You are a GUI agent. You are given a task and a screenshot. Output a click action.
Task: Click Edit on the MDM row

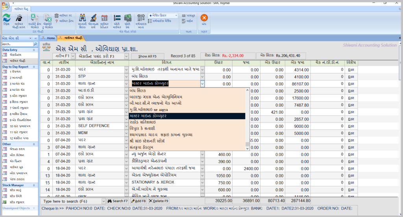(351, 133)
